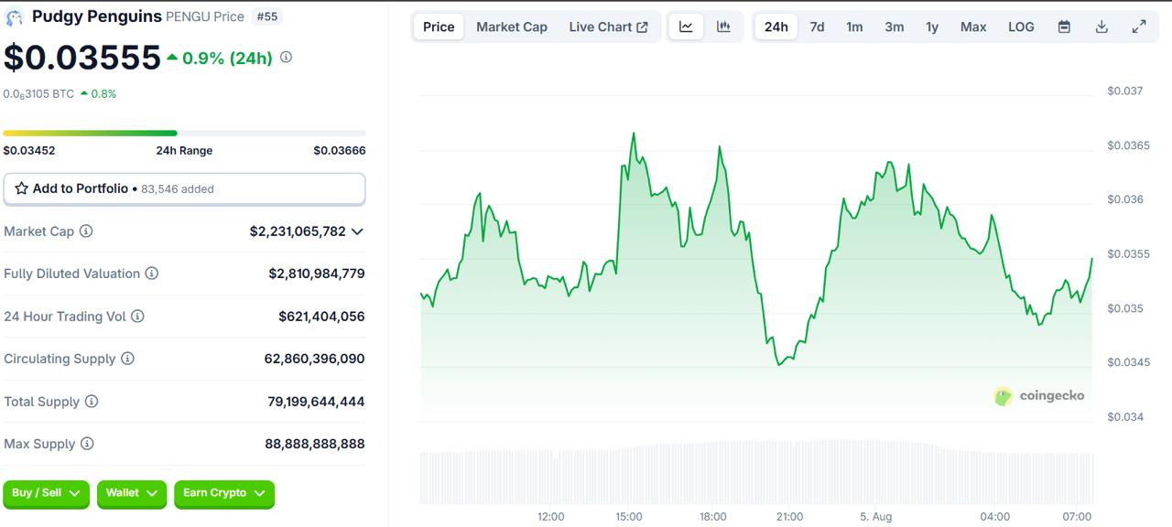The height and width of the screenshot is (527, 1172).
Task: Open the Buy / Sell dropdown
Action: [47, 493]
